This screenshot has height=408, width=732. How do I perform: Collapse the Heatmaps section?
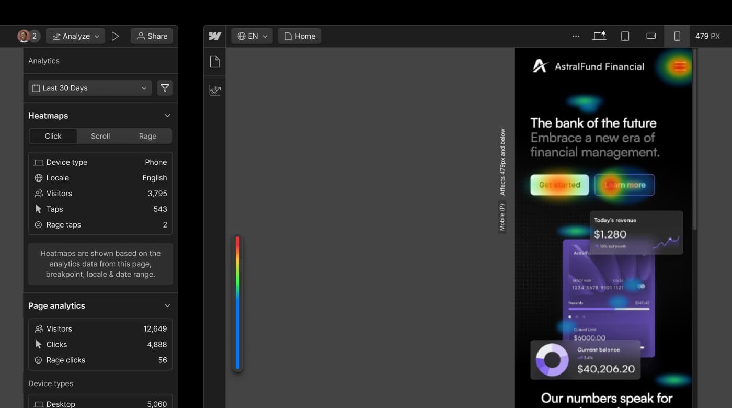167,116
